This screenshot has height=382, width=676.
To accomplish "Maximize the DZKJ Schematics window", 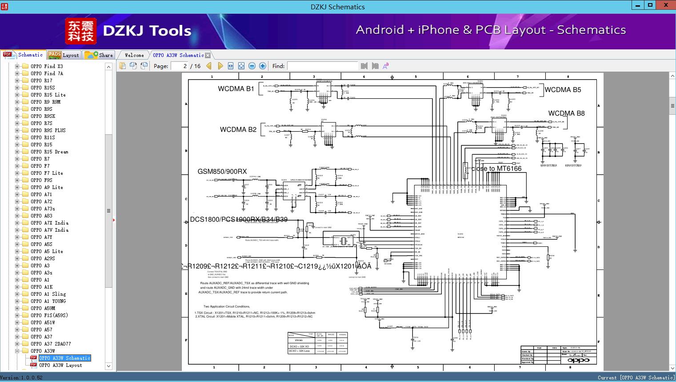I will [x=650, y=5].
